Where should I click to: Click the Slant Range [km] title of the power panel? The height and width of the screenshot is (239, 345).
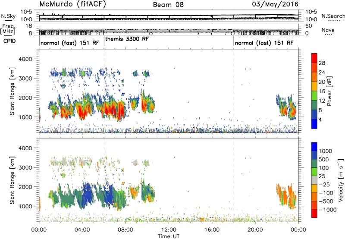(13, 91)
